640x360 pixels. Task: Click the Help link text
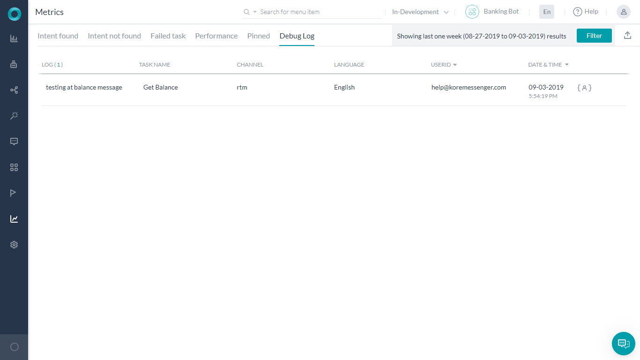coord(591,12)
